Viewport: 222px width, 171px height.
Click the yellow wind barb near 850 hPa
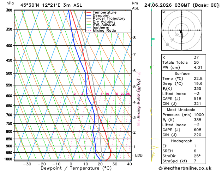tap(155, 139)
